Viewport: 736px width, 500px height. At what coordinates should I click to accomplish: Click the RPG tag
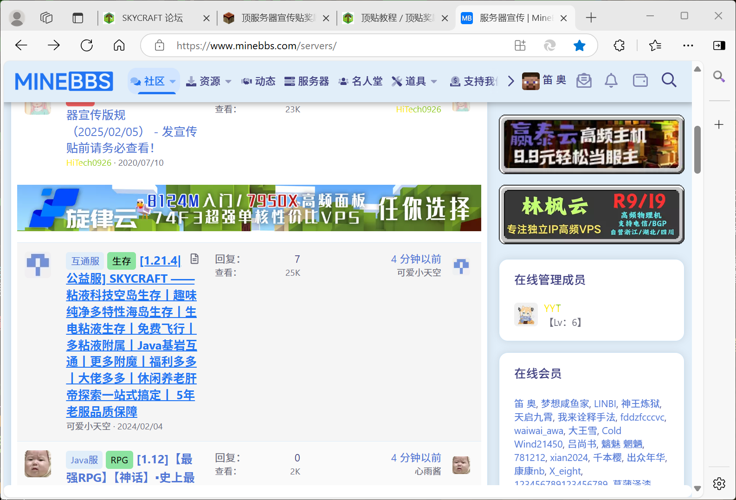click(119, 460)
